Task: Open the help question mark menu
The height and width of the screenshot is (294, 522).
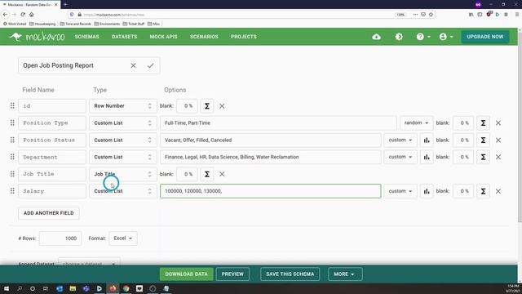Action: 423,37
